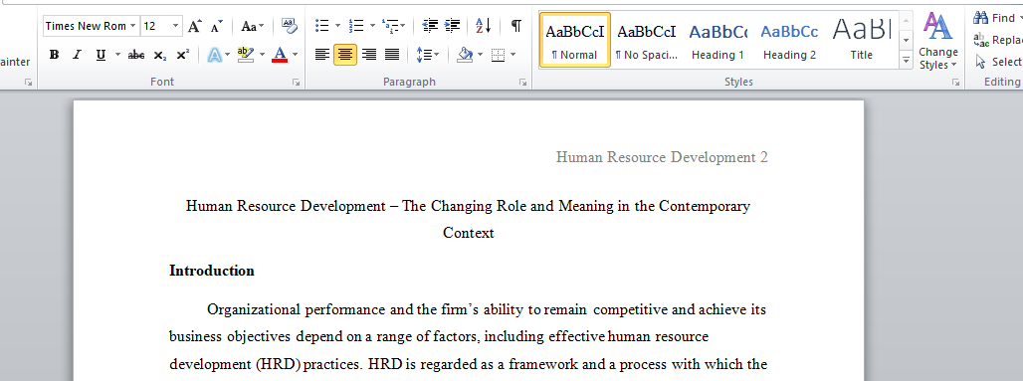1023x381 pixels.
Task: Toggle Justify alignment
Action: (392, 55)
